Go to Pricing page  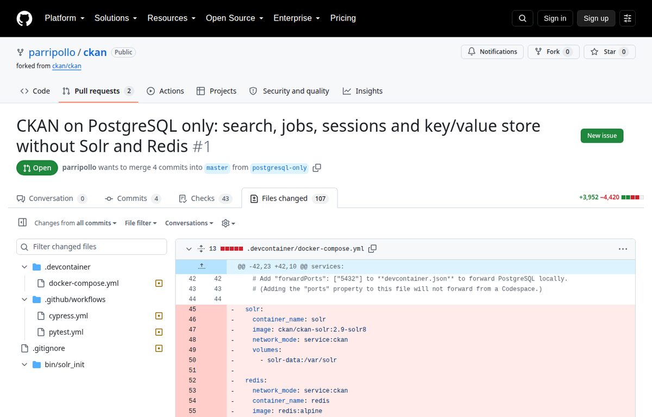[343, 18]
